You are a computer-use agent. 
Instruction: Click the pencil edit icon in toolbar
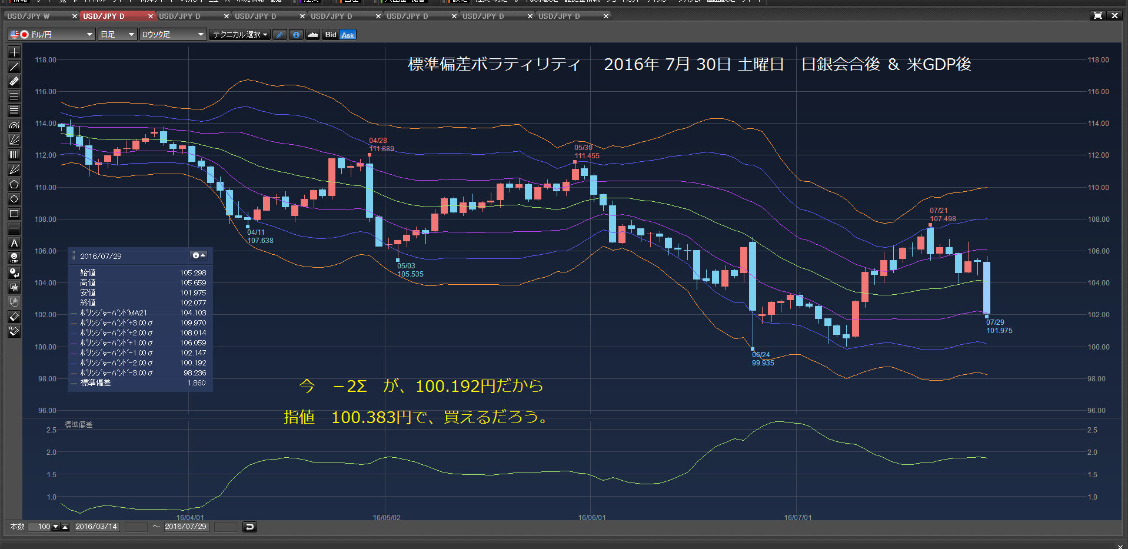point(280,35)
